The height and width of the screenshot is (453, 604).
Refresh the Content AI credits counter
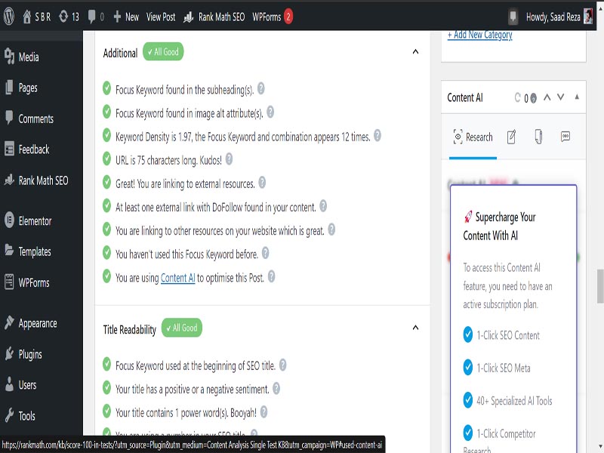517,97
